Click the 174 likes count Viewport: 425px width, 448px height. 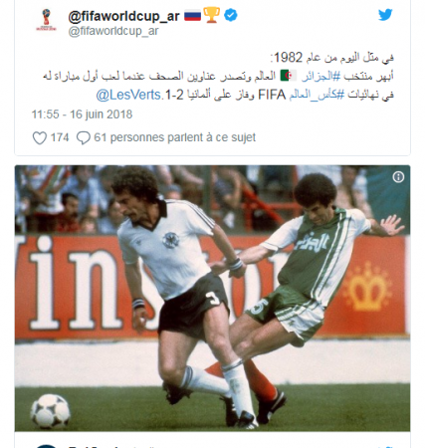tap(60, 137)
